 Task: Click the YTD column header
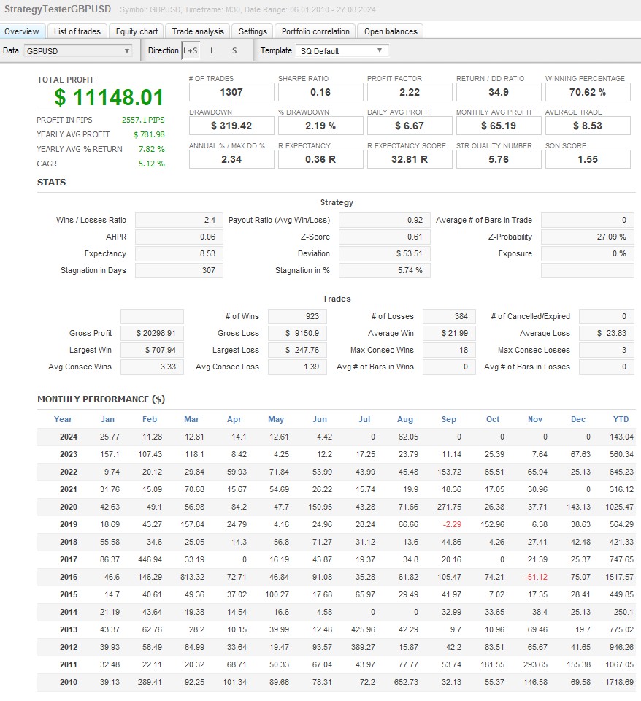[x=621, y=419]
